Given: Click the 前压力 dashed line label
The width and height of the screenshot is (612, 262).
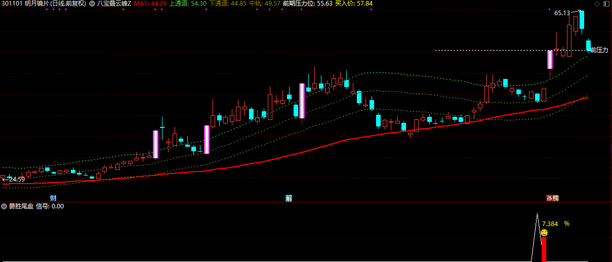Looking at the screenshot, I should coord(599,50).
